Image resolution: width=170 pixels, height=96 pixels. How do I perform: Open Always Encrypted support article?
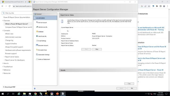pyautogui.click(x=14, y=47)
